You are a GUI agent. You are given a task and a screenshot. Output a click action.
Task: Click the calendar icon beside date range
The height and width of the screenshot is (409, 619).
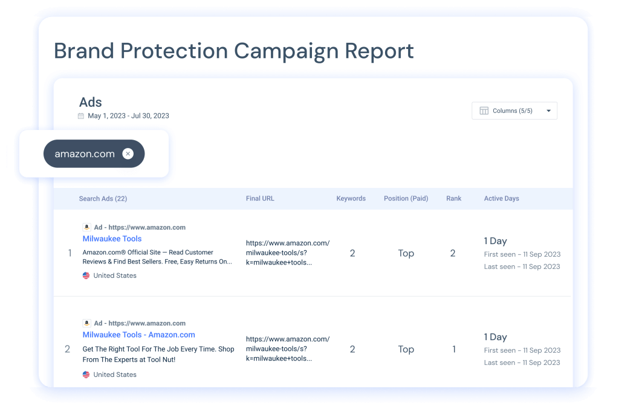pyautogui.click(x=81, y=116)
